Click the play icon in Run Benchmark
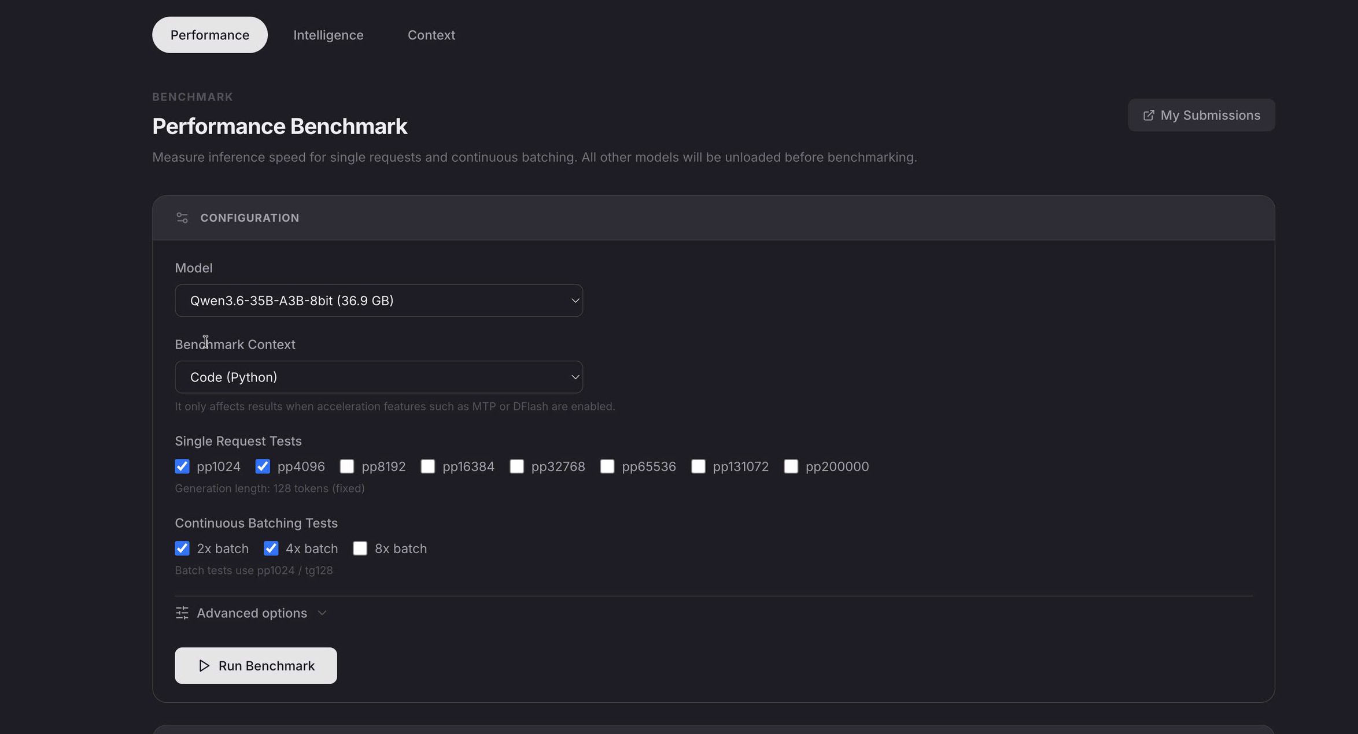The height and width of the screenshot is (734, 1358). 204,666
